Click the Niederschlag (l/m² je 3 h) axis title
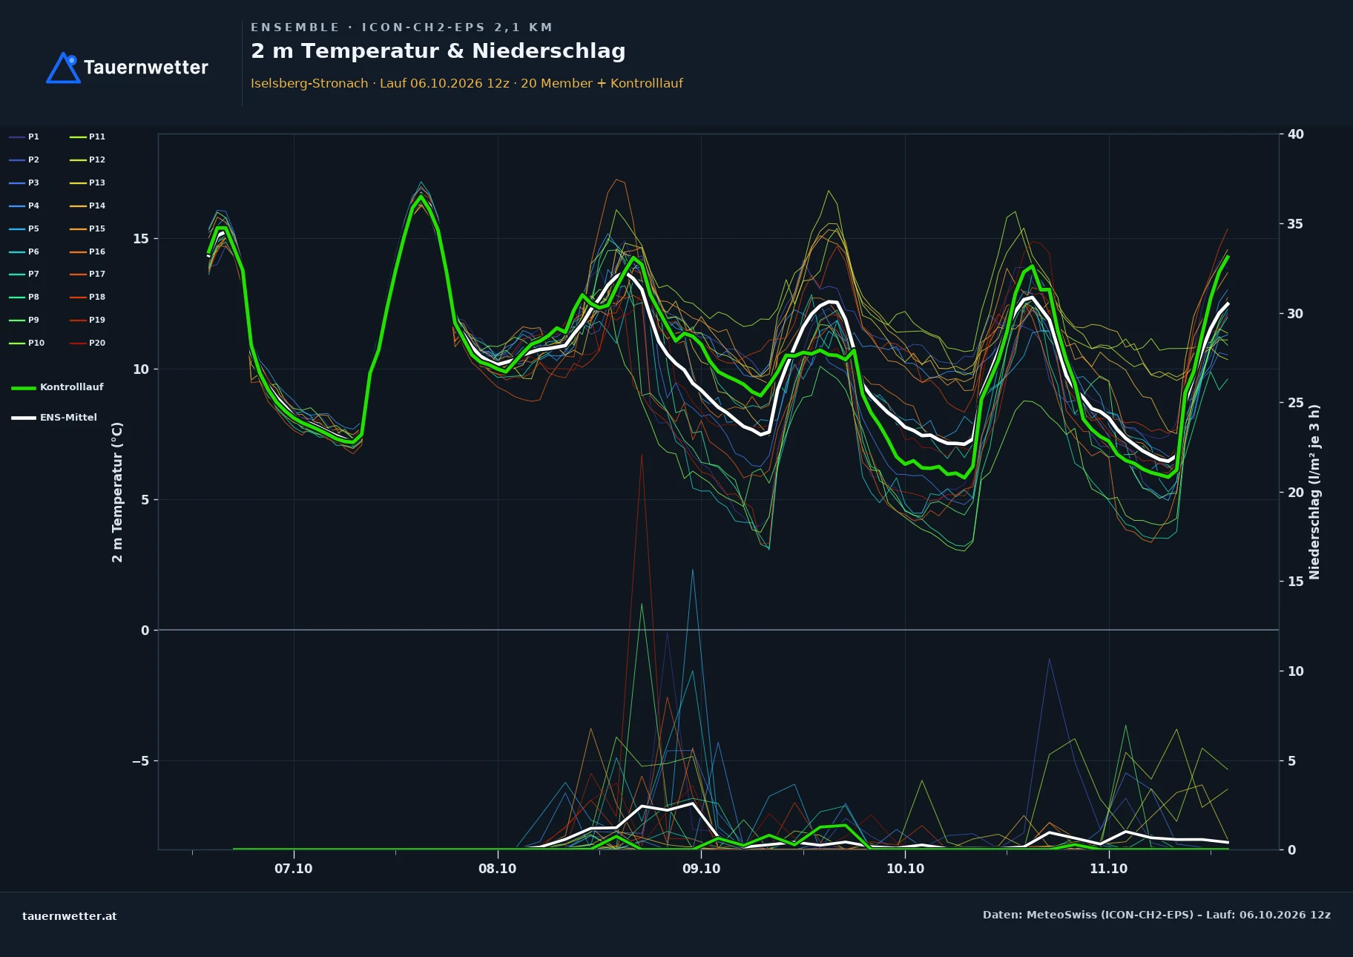This screenshot has width=1353, height=957. pyautogui.click(x=1314, y=492)
